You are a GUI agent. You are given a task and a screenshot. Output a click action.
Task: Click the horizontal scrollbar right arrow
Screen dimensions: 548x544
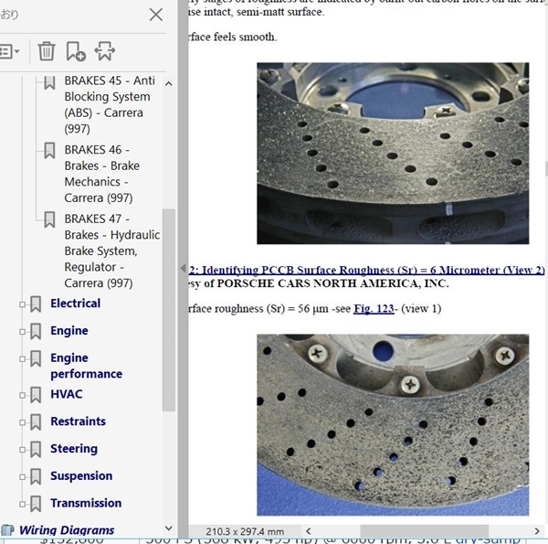pyautogui.click(x=537, y=531)
